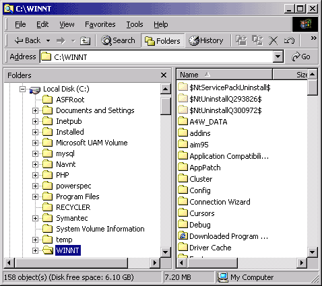Select the addins folder icon
The image size is (322, 286).
coord(183,133)
